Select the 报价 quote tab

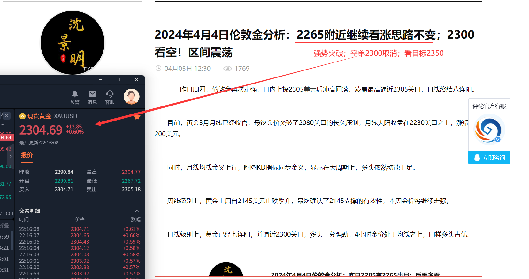[x=27, y=155]
